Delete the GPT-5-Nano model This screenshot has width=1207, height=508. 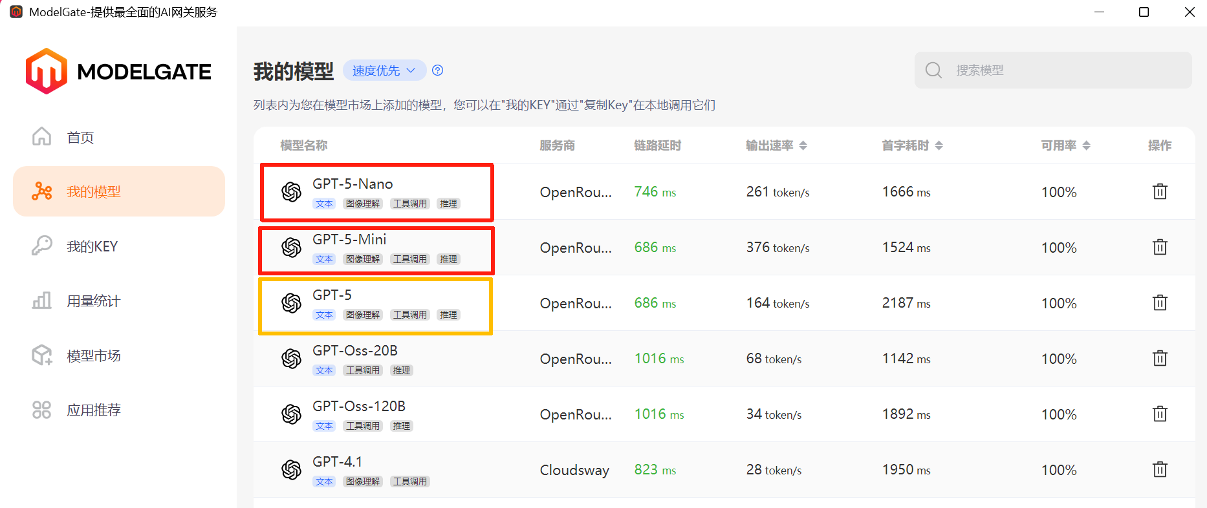[x=1160, y=191]
